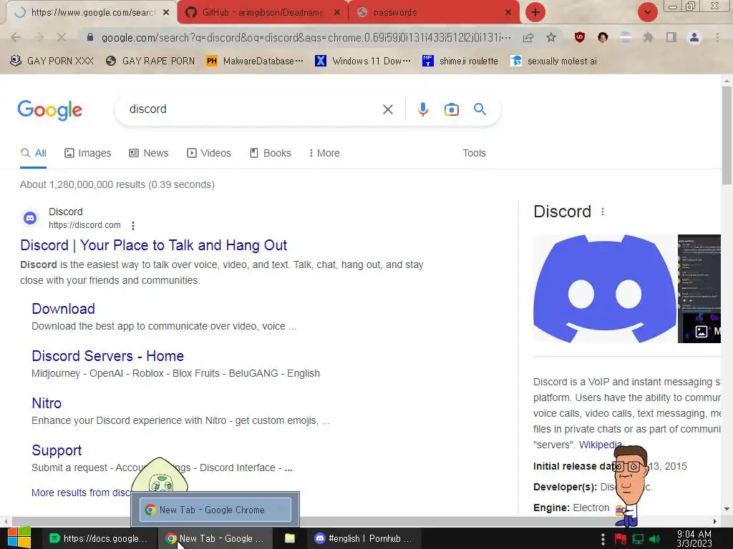Click the scroll-up arrow of the page
This screenshot has height=549, width=733.
pos(727,81)
